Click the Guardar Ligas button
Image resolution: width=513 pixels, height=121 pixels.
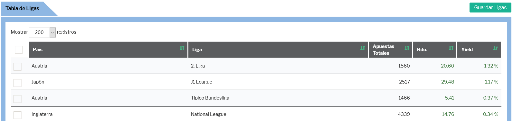click(490, 7)
